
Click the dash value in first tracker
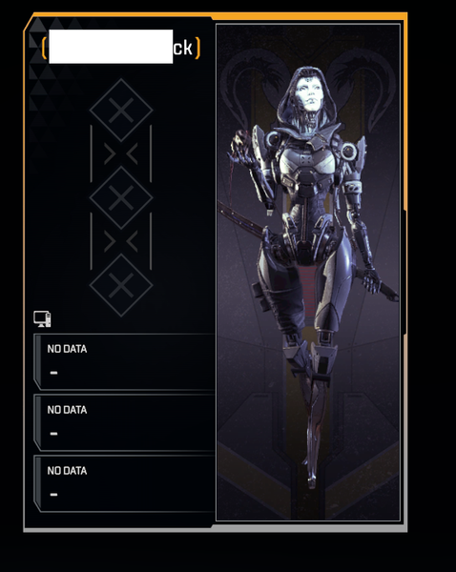coord(53,373)
